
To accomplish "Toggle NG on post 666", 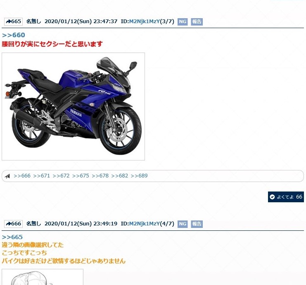I will 183,224.
